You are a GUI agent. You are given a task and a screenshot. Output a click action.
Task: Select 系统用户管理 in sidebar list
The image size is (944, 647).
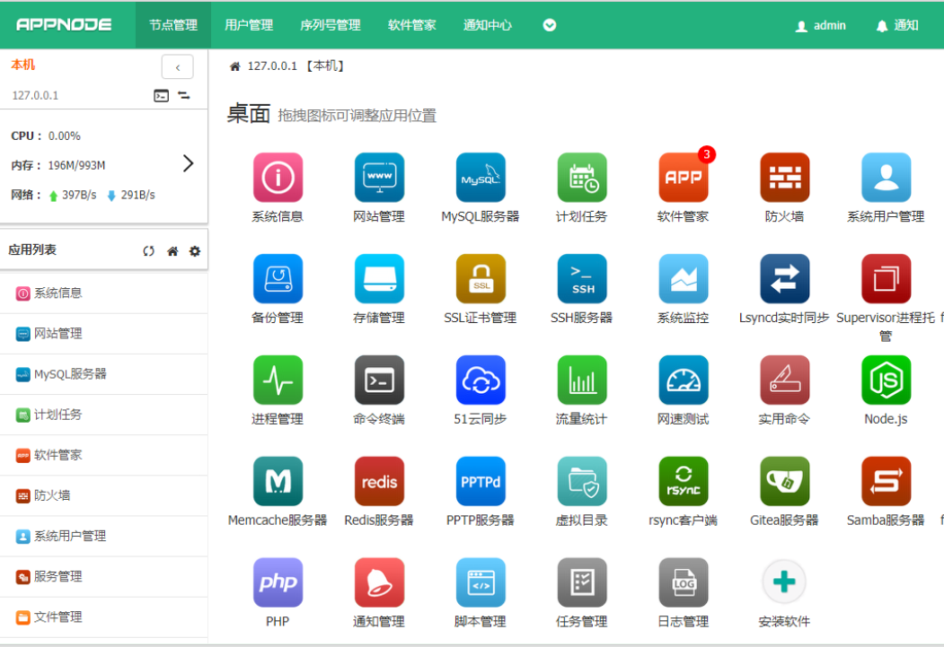103,537
